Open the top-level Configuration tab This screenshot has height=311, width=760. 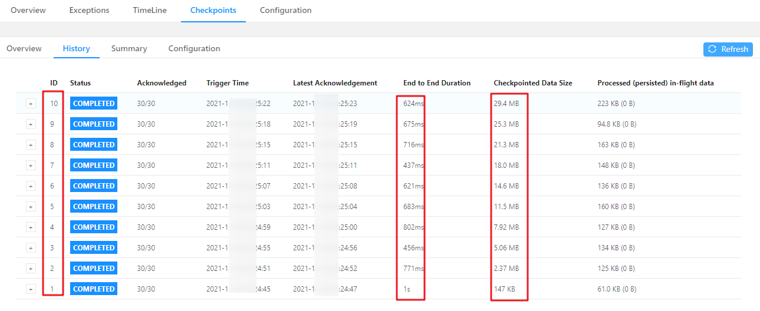pos(286,11)
